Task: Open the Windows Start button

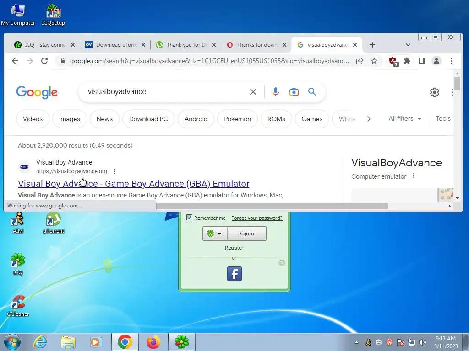Action: coord(12,342)
